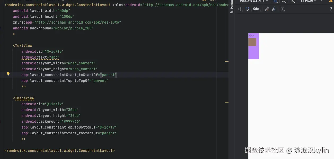Toggle autoconnect magnet icon

pyautogui.click(x=247, y=9)
